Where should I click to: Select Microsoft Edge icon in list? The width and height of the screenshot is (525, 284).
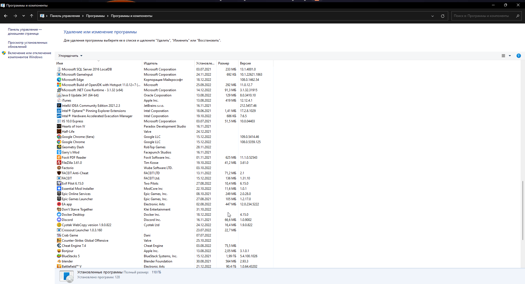tap(59, 80)
